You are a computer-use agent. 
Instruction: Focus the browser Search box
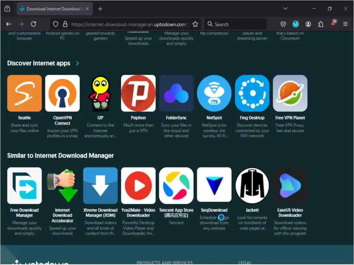coord(235,24)
